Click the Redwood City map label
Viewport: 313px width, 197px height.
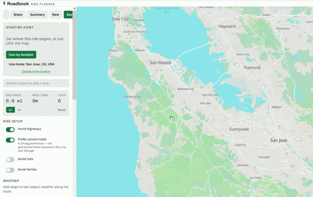coord(186,89)
